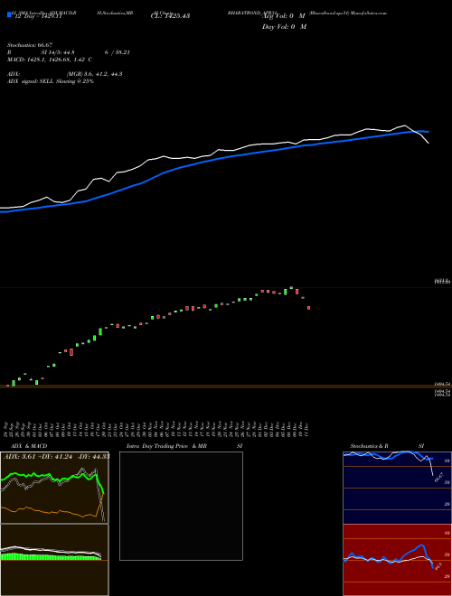Click the 'CL: 1425.43' closing price text

coord(170,16)
